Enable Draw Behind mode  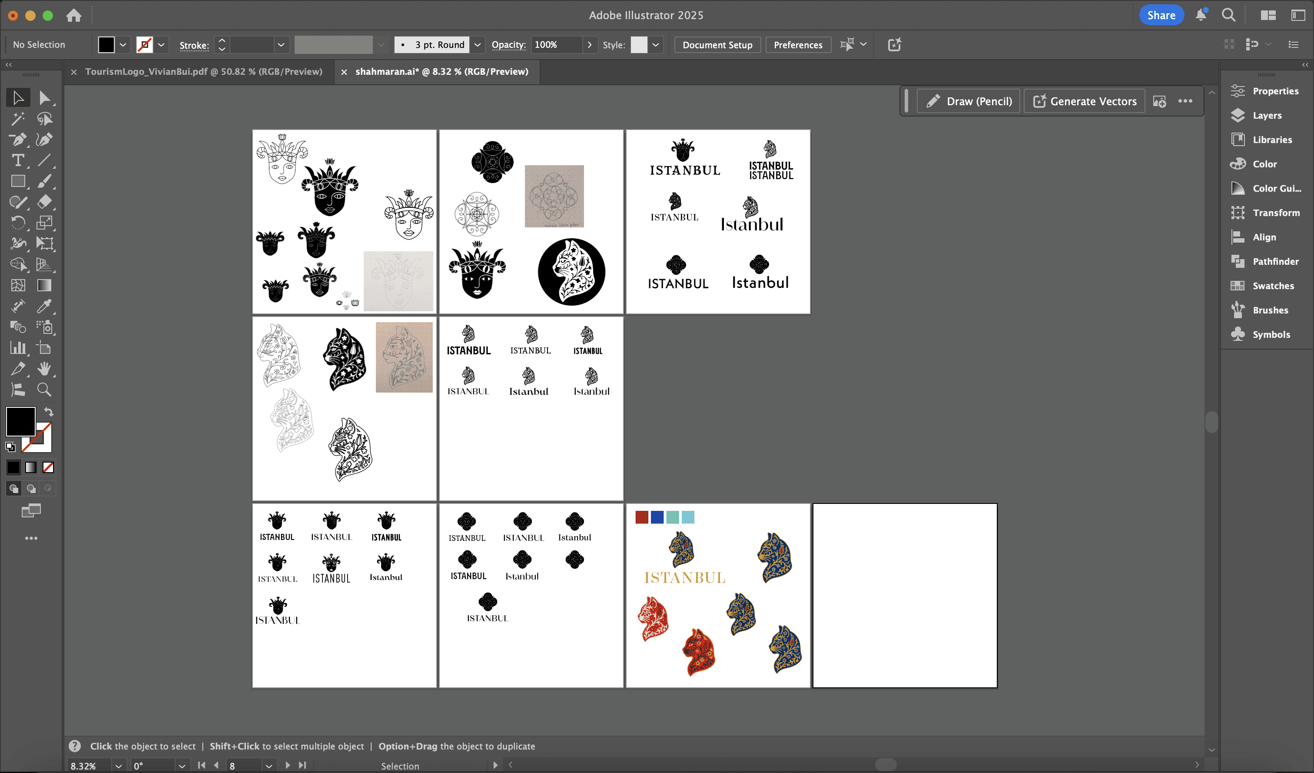[31, 489]
